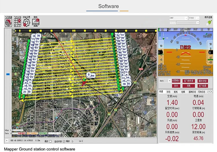Click the tab strip scroll-left arrow
217x152 pixels.
[x=209, y=92]
